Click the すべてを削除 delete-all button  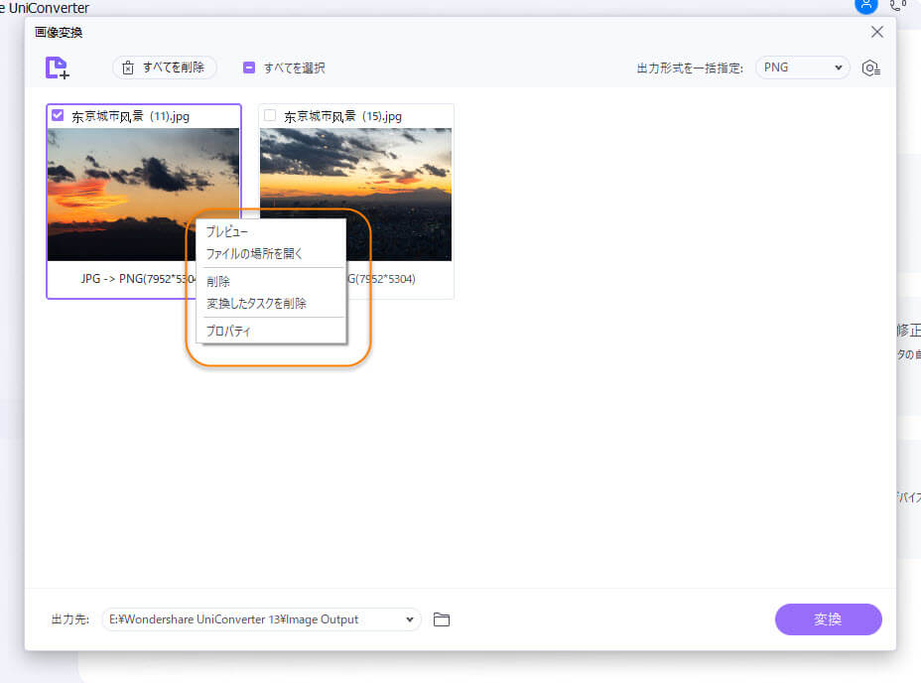coord(165,68)
